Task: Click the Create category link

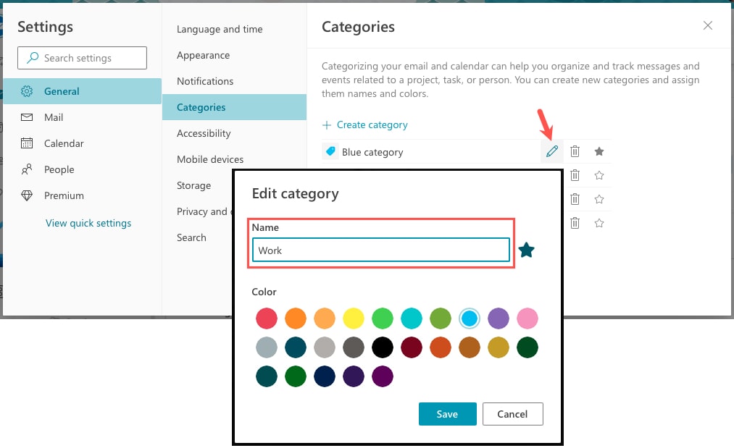Action: [x=365, y=124]
